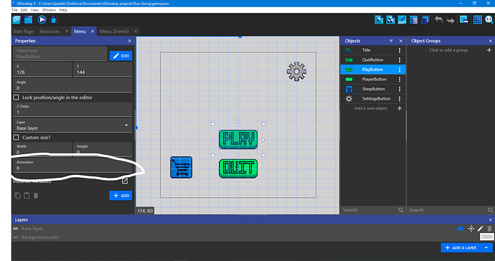Open the zoom magnifier toolbar icon
Image resolution: width=495 pixels, height=261 pixels.
coord(489,19)
